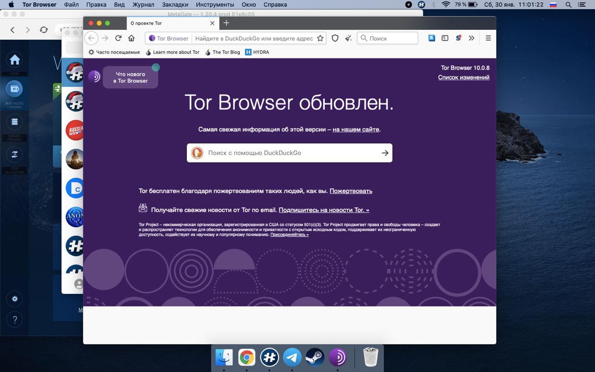The image size is (595, 372).
Task: Open a new tab with plus button
Action: point(226,23)
